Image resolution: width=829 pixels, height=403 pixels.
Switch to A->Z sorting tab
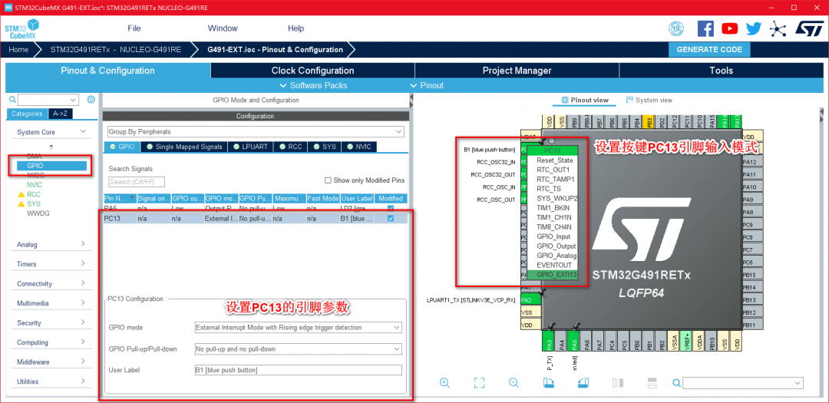coord(61,114)
